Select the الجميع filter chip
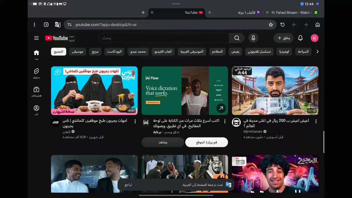The height and width of the screenshot is (198, 352). point(59,52)
